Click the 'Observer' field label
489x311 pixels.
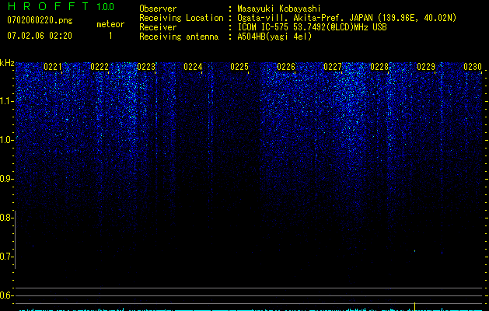tap(158, 9)
